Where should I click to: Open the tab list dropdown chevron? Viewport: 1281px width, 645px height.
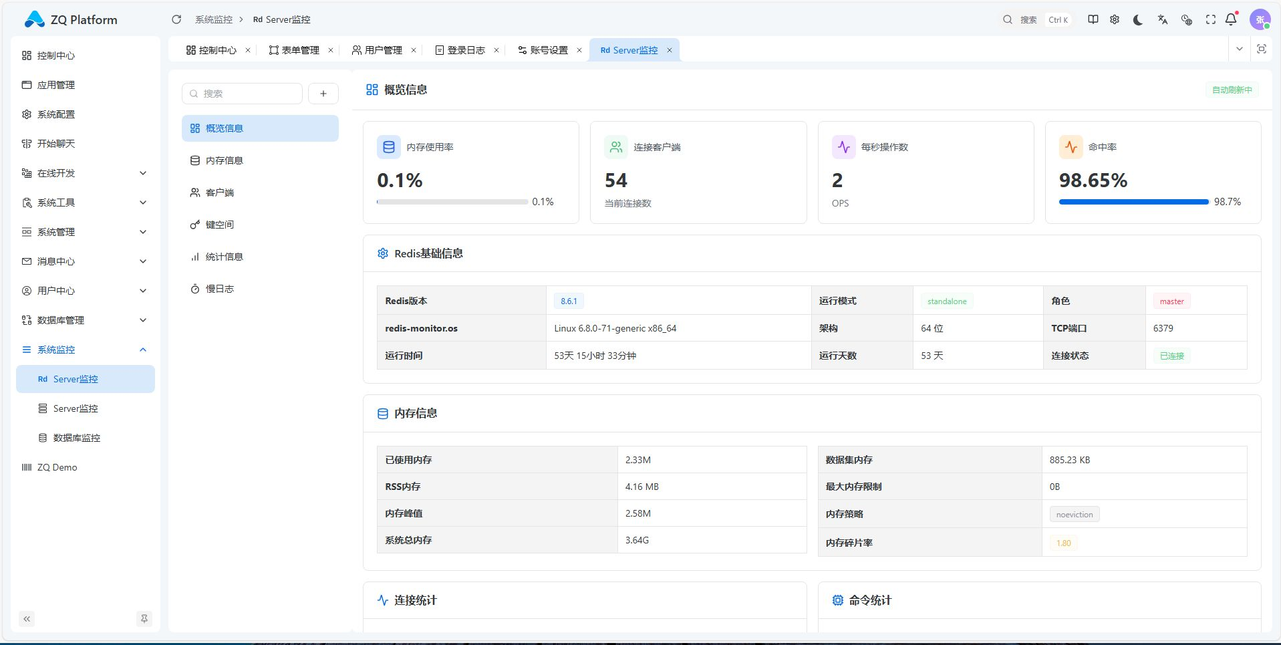[x=1240, y=49]
